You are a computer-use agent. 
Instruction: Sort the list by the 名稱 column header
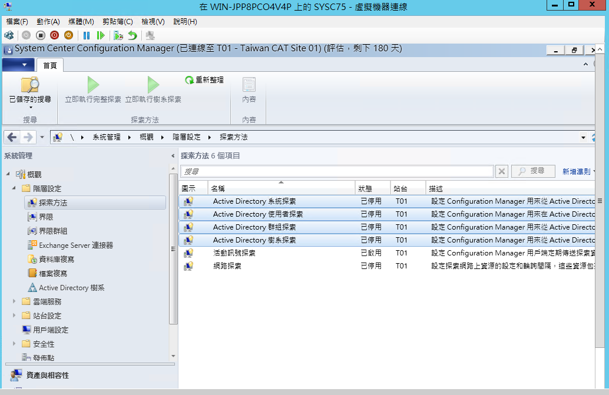[282, 188]
